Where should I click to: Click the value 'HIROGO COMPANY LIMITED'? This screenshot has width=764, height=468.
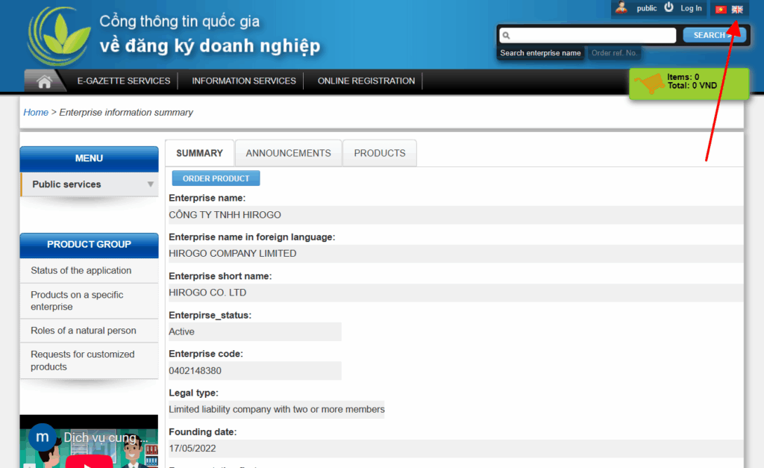233,254
